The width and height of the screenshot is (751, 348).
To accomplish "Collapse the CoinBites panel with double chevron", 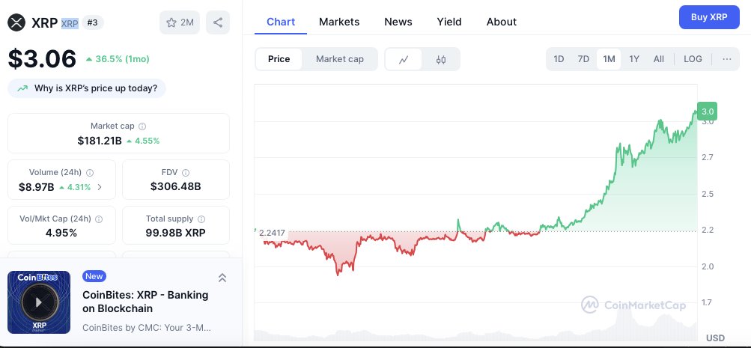I will [x=222, y=278].
